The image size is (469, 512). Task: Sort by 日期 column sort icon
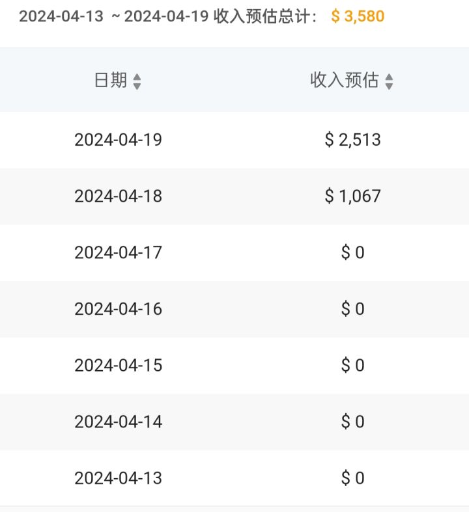point(137,81)
